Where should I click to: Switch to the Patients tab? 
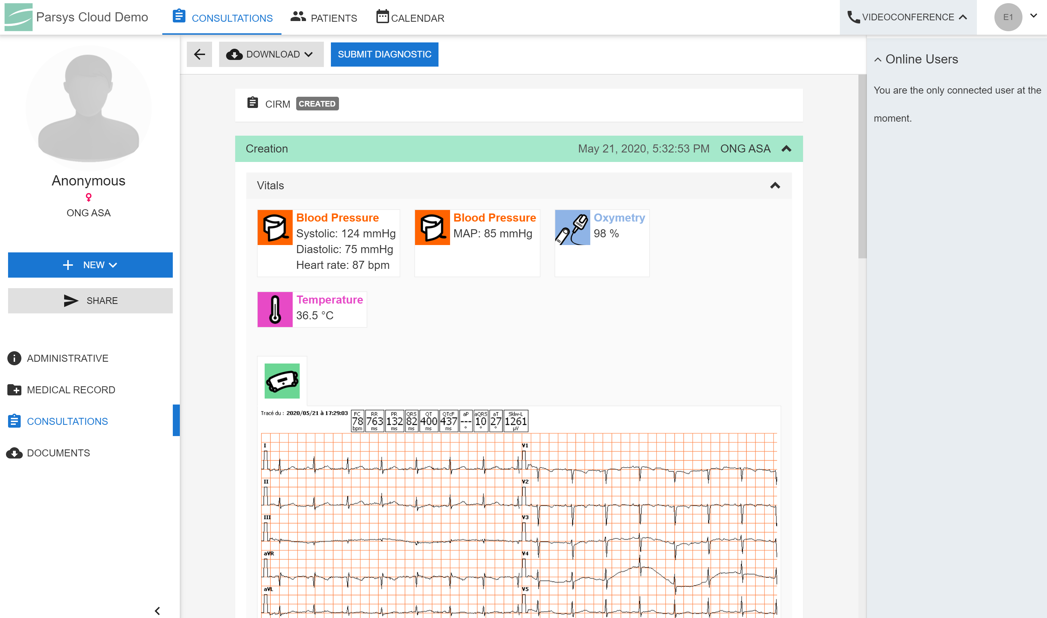[324, 18]
